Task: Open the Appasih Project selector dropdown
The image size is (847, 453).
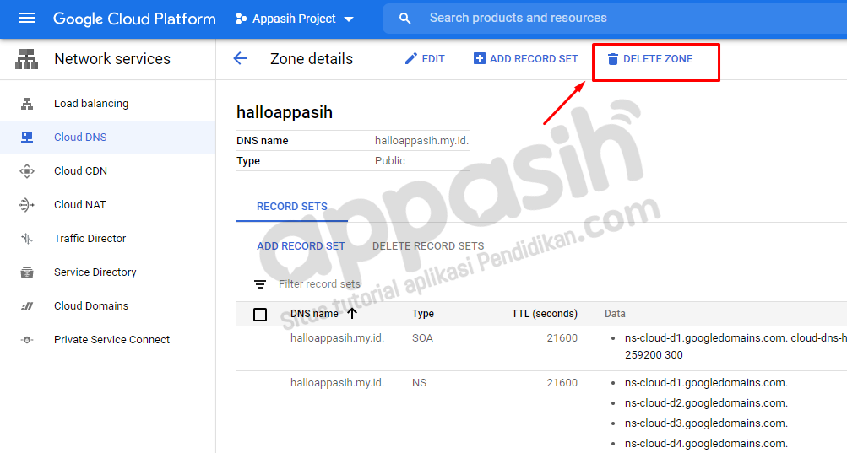Action: [295, 19]
